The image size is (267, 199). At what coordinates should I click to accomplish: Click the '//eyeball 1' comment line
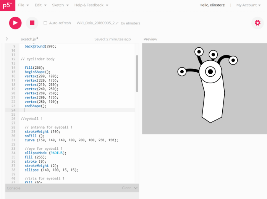pyautogui.click(x=31, y=119)
